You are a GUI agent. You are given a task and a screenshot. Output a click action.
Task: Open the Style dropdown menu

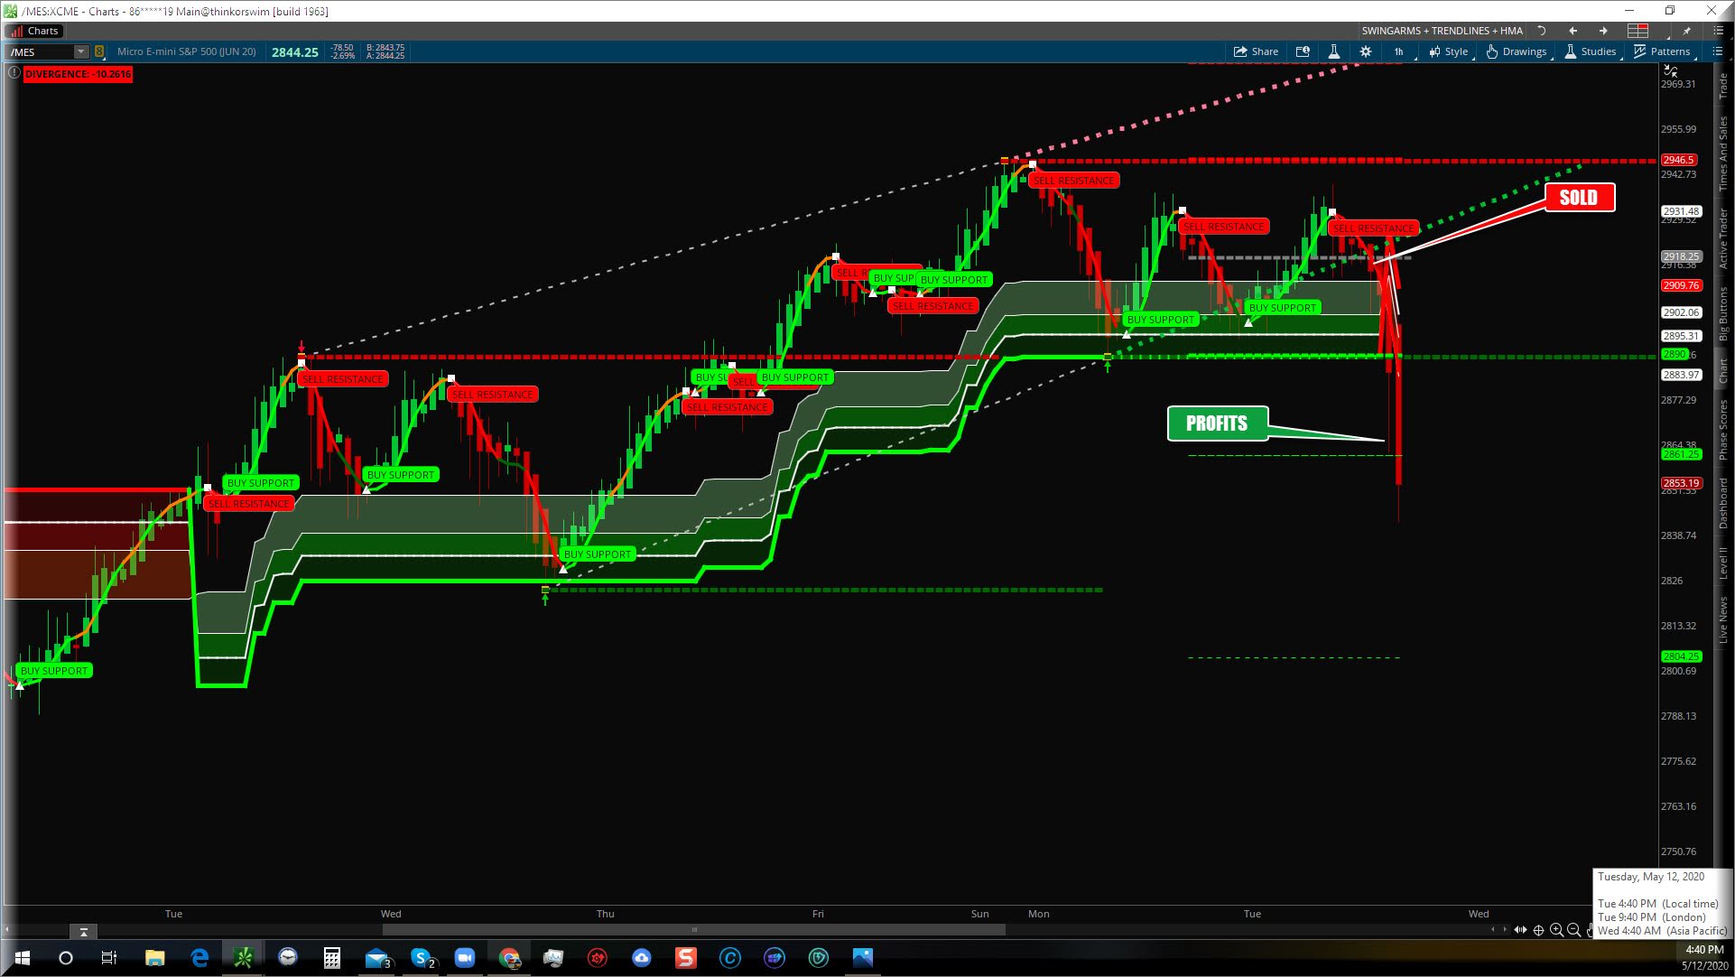coord(1449,51)
